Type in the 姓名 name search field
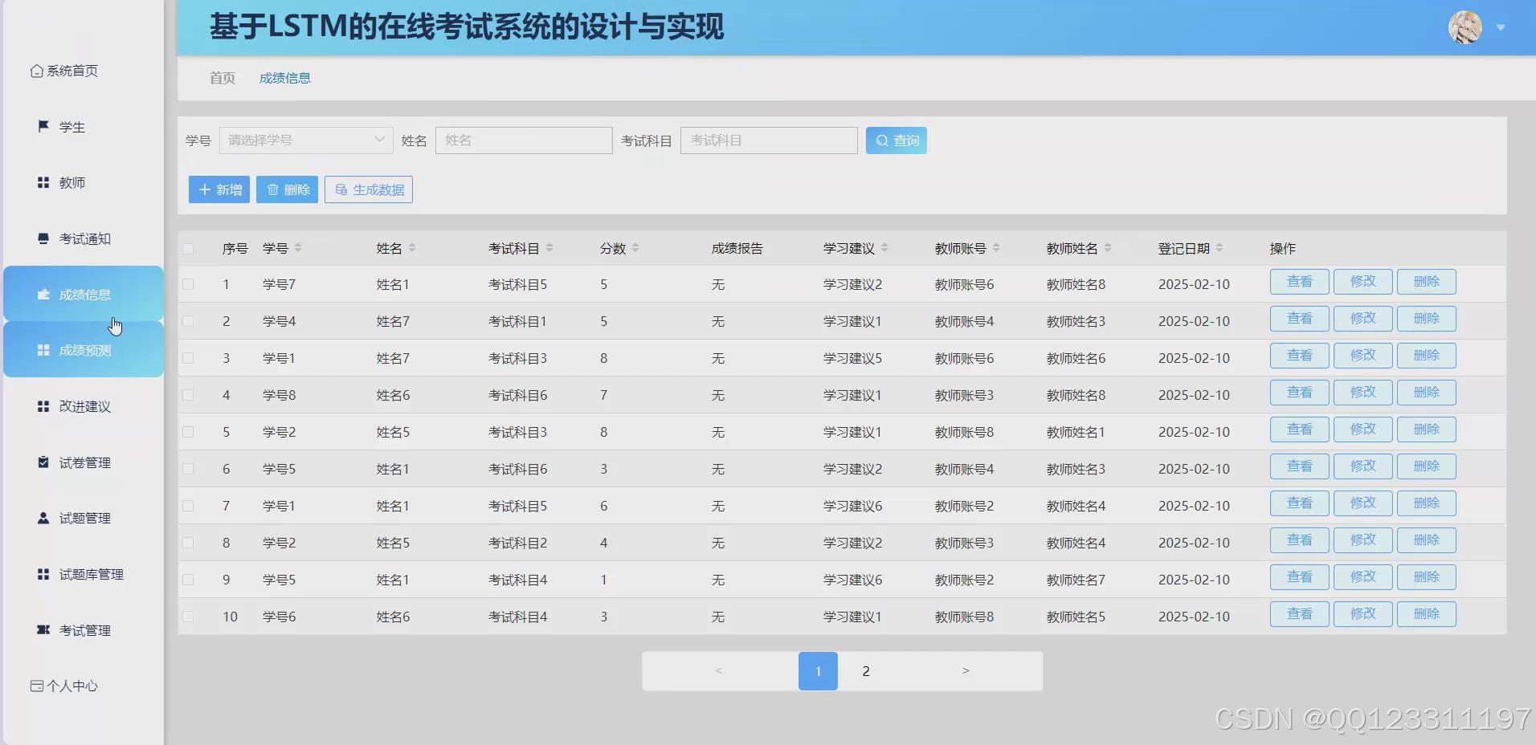Viewport: 1536px width, 745px height. [x=523, y=140]
